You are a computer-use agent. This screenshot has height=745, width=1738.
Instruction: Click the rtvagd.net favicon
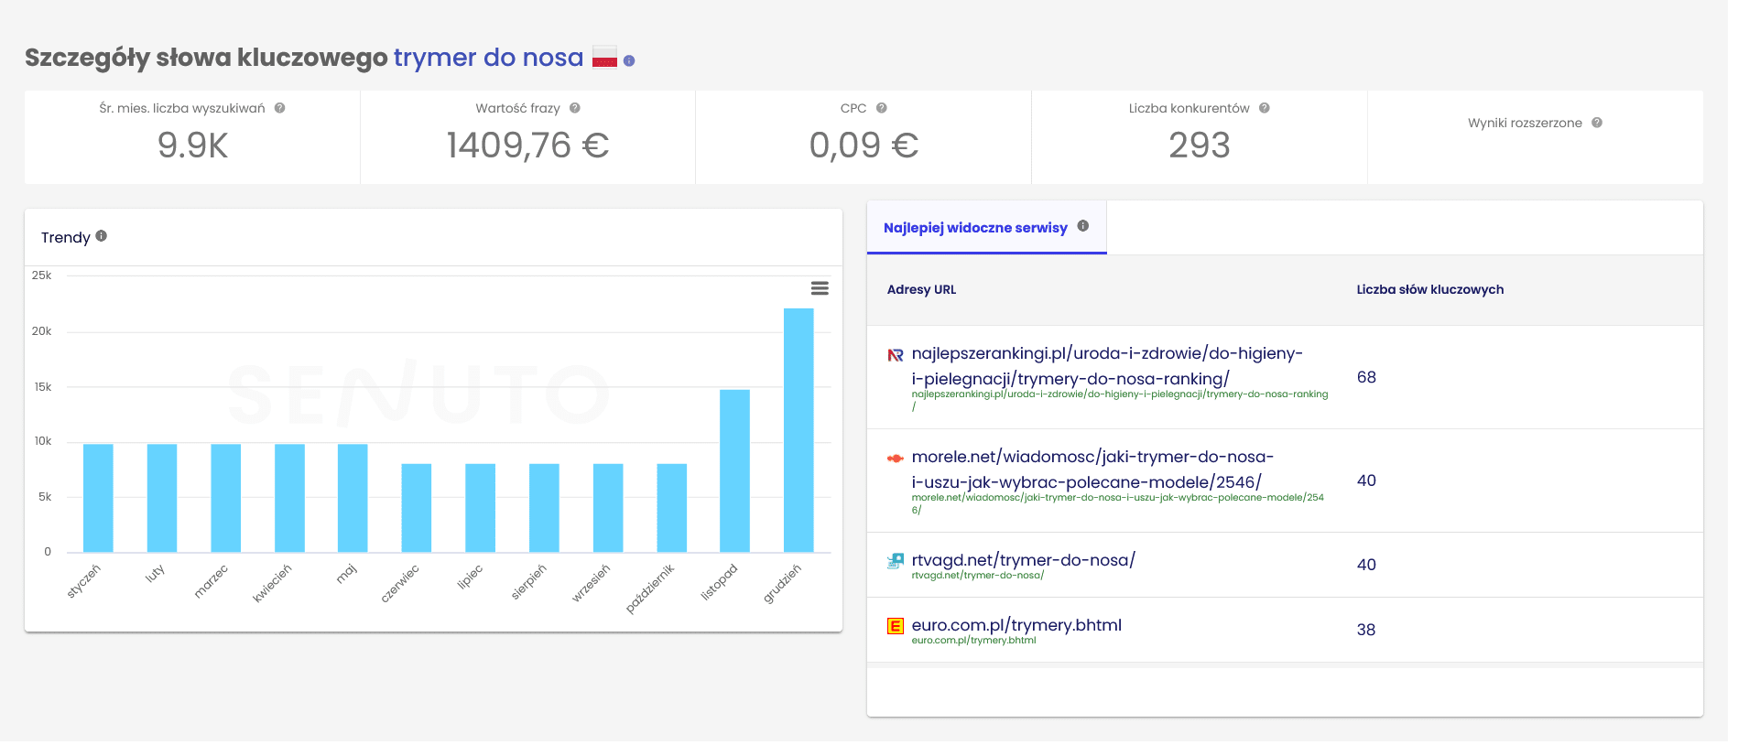click(x=896, y=561)
